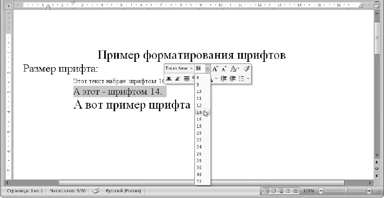Click the horizontal scrollbar thumb
The image size is (384, 198).
(201, 182)
